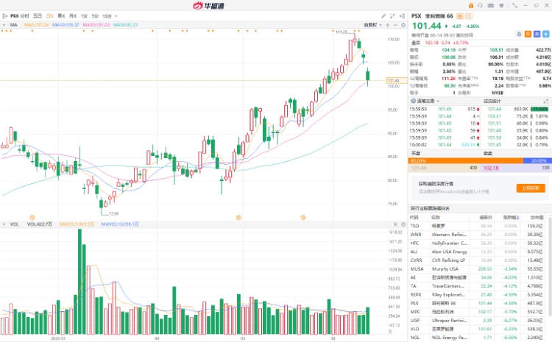Click the MA5:107.24 indicator label
552x342 pixels.
click(37, 25)
